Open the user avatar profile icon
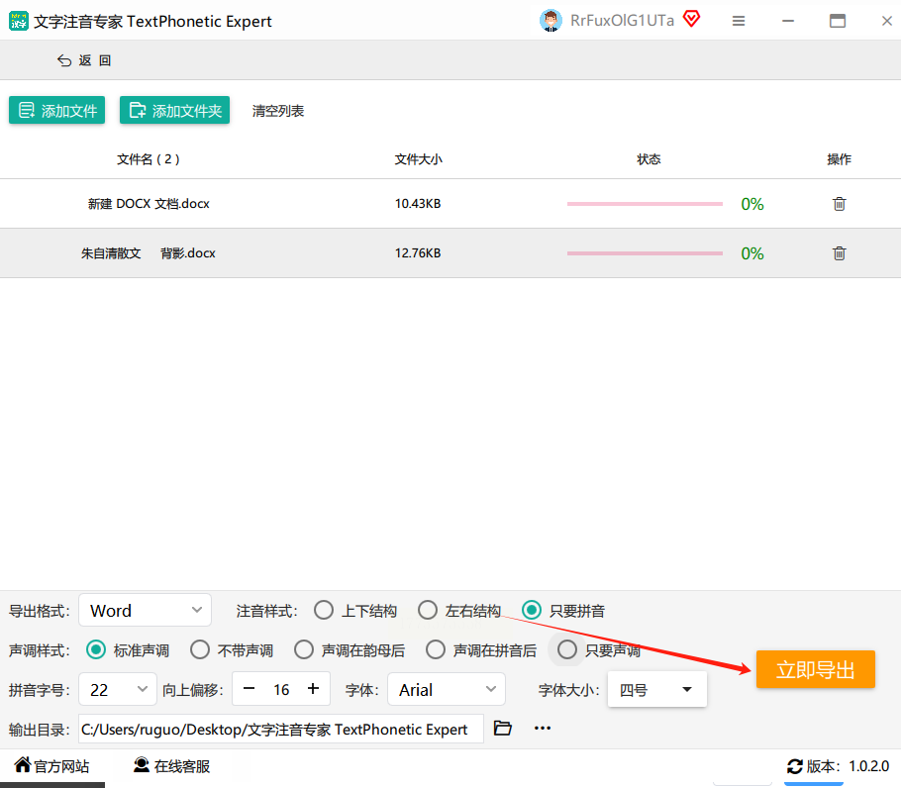 pos(551,21)
